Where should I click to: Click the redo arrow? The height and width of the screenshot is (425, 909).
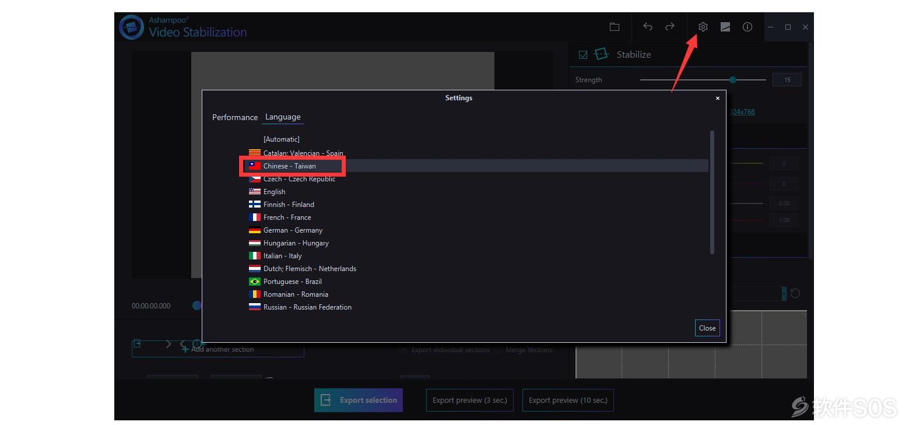click(670, 27)
